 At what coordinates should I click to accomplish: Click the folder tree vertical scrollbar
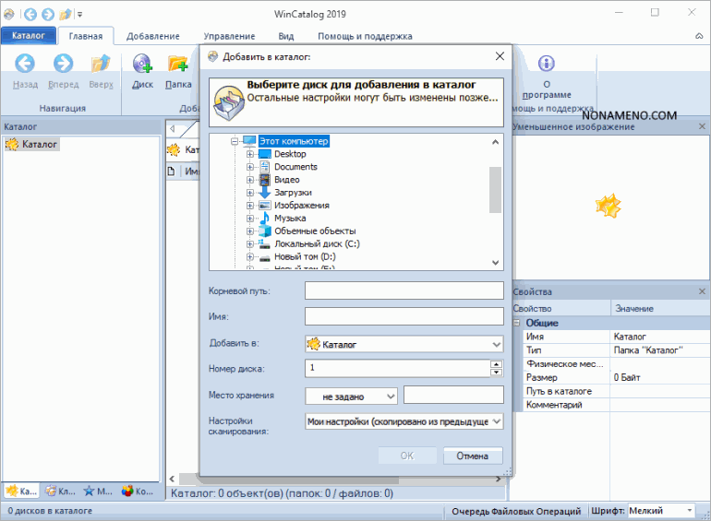click(x=496, y=189)
